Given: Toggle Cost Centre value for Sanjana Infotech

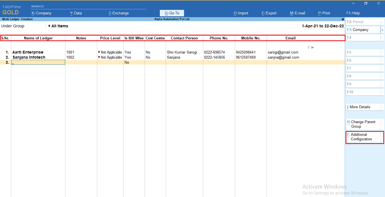Looking at the screenshot, I should (148, 57).
